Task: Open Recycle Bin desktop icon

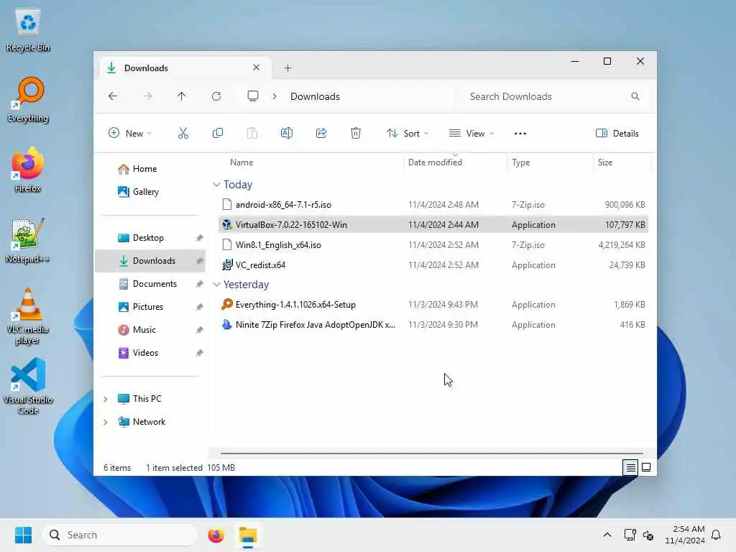Action: pyautogui.click(x=28, y=31)
